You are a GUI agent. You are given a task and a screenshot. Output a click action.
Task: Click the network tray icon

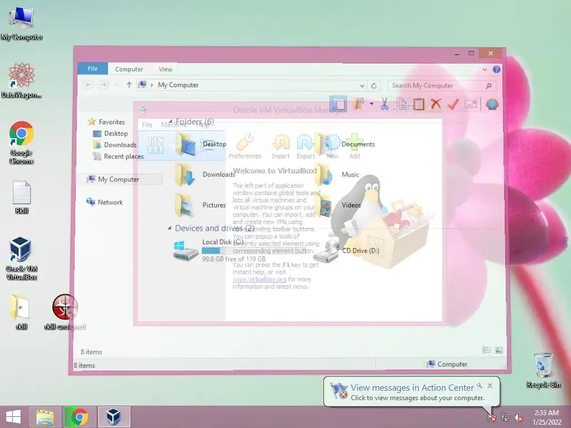[x=505, y=417]
